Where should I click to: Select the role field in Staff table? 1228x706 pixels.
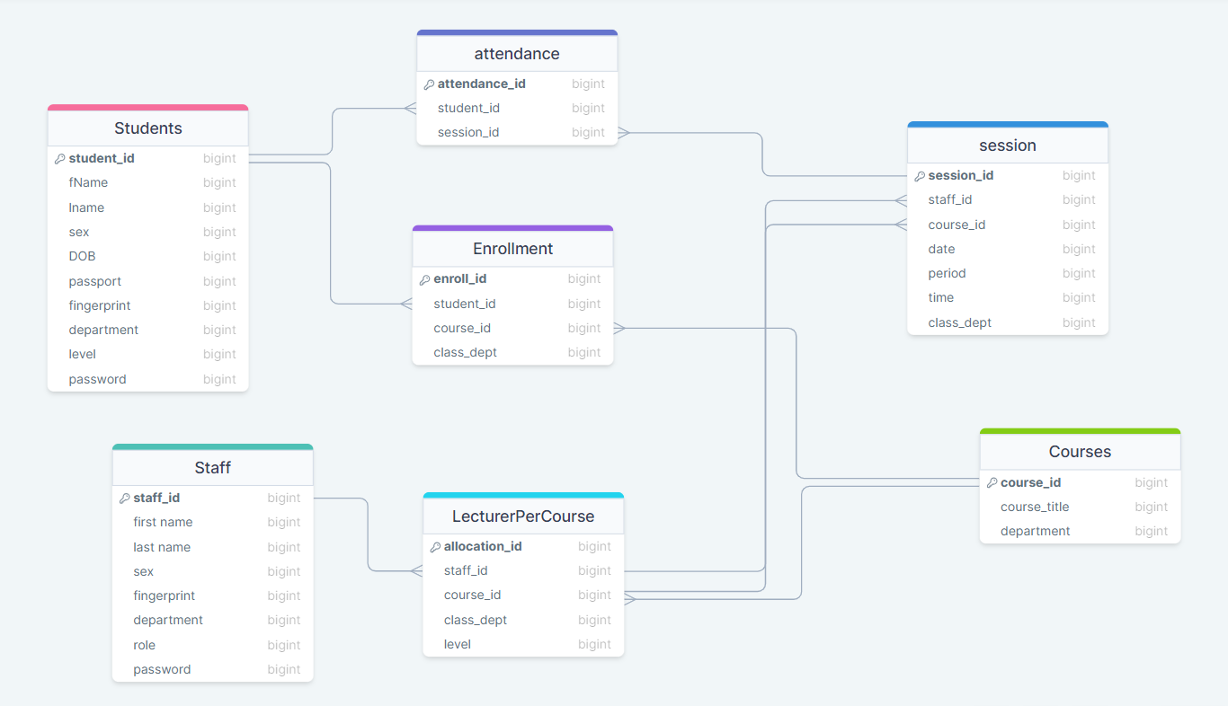click(213, 645)
